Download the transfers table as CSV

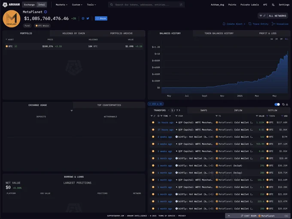coord(287,104)
